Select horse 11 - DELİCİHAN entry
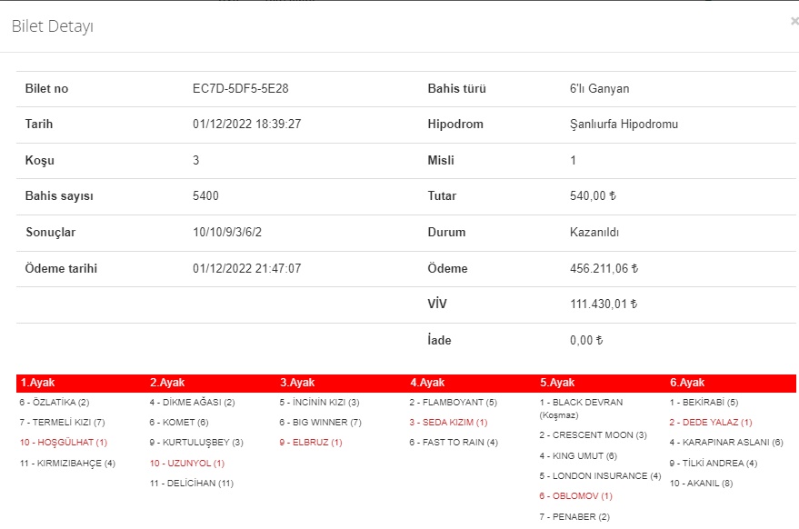 click(191, 483)
